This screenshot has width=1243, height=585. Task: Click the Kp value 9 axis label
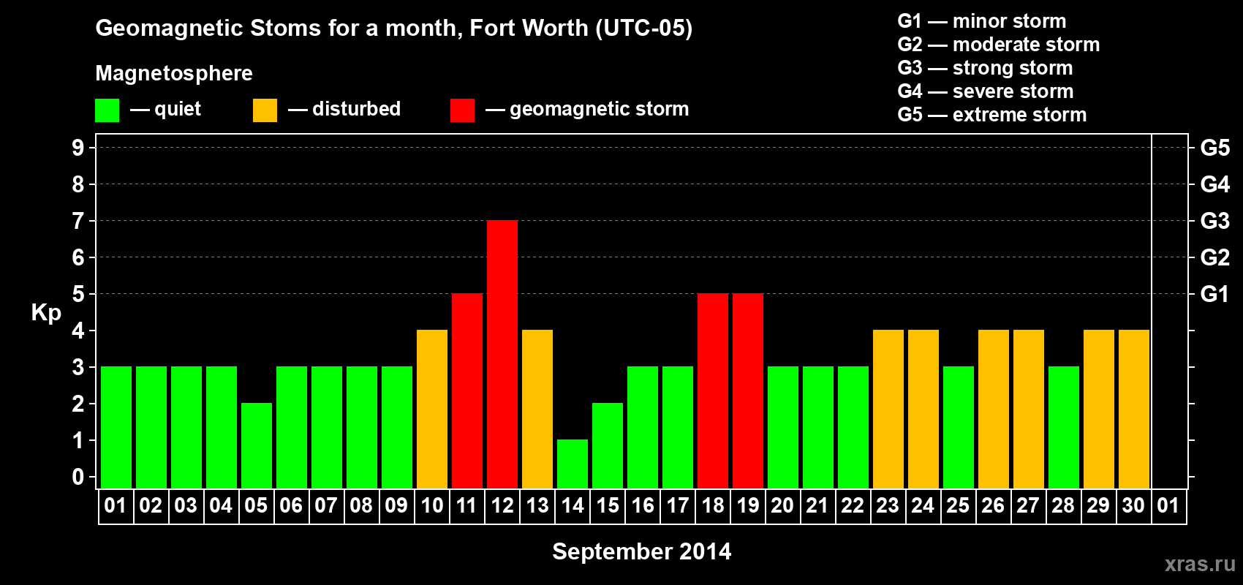[x=78, y=148]
